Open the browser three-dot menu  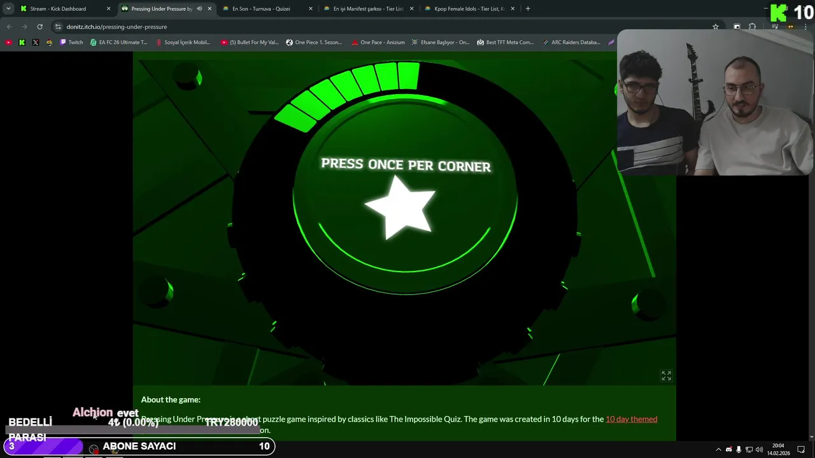(x=806, y=27)
